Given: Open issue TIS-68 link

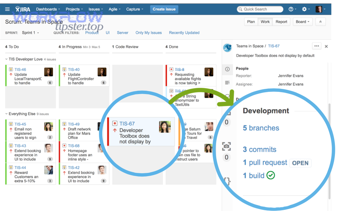Looking at the screenshot, I should (74, 146).
